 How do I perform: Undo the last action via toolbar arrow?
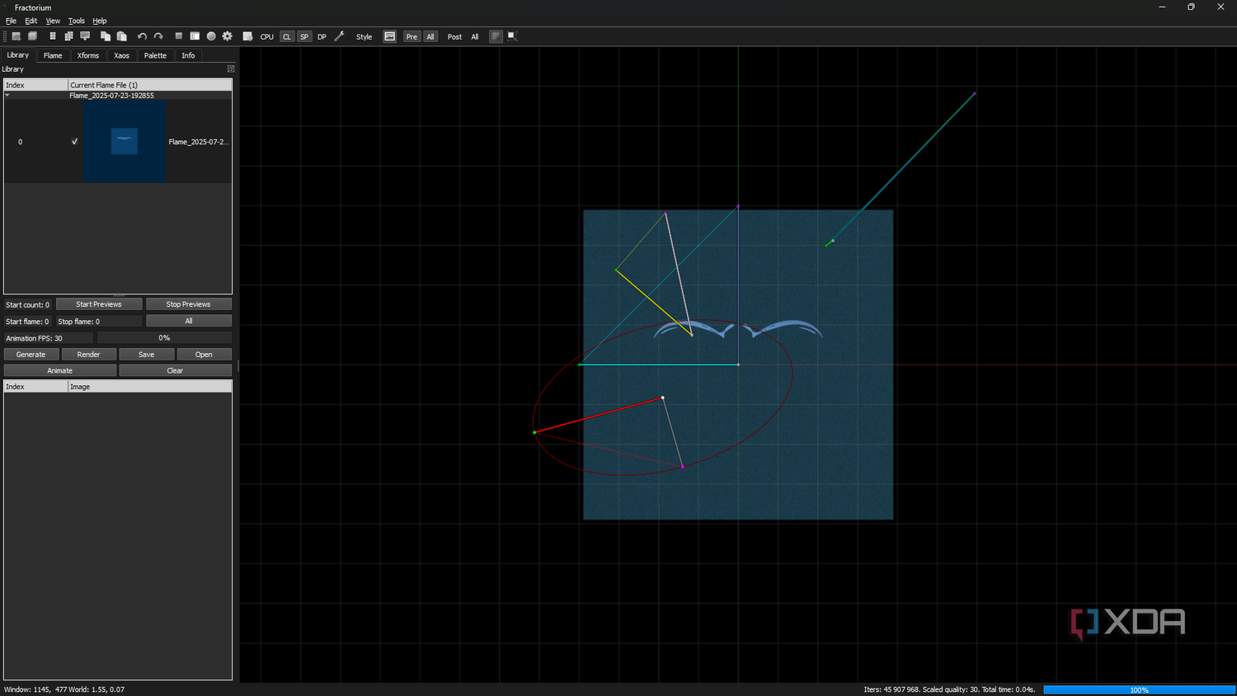(x=142, y=36)
